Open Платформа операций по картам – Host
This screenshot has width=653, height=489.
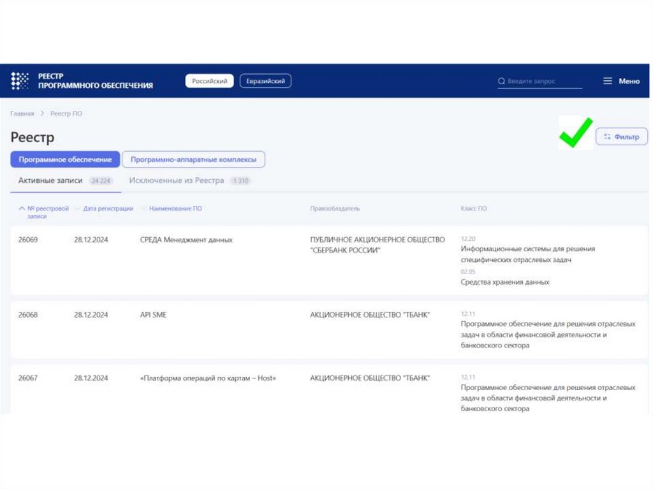click(x=208, y=378)
